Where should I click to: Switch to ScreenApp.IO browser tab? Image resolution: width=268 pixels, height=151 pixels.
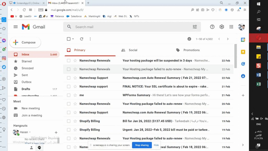(x=27, y=3)
